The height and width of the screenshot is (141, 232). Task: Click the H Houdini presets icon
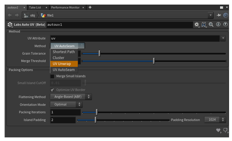(x=204, y=25)
